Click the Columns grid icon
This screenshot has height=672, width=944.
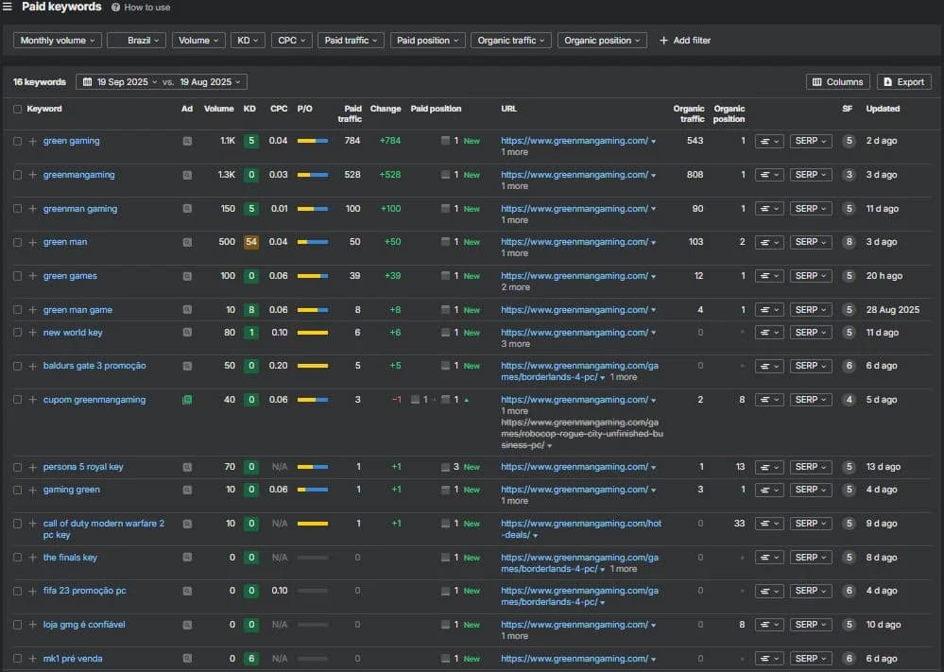[x=817, y=82]
